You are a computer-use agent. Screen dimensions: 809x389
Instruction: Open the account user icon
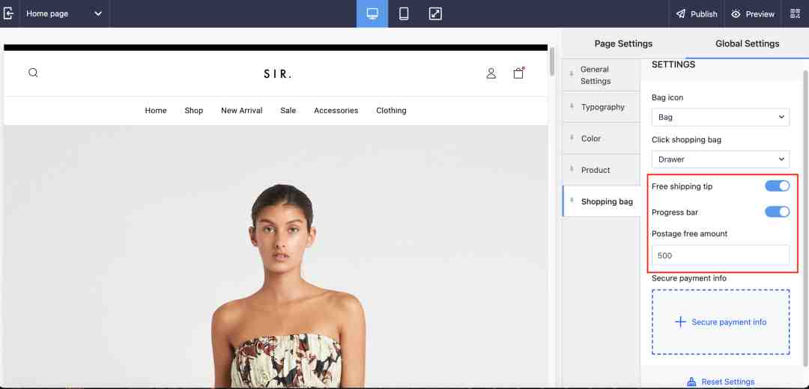tap(491, 73)
